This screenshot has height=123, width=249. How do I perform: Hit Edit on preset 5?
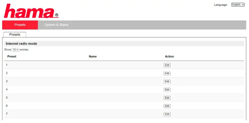(x=167, y=98)
